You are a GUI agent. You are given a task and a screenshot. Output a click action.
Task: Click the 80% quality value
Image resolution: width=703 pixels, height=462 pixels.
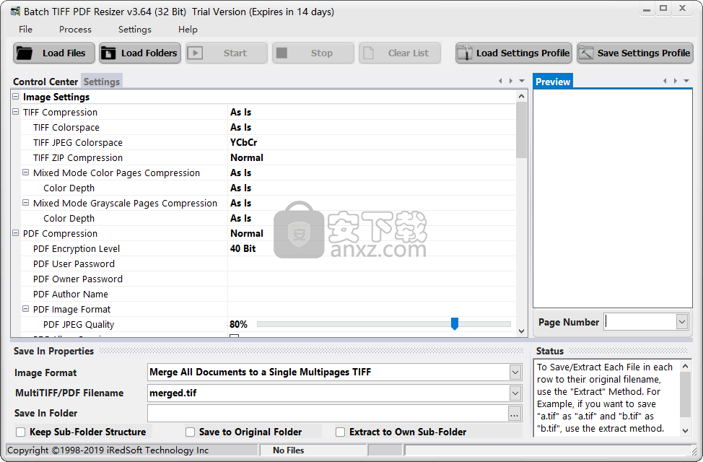tap(238, 324)
